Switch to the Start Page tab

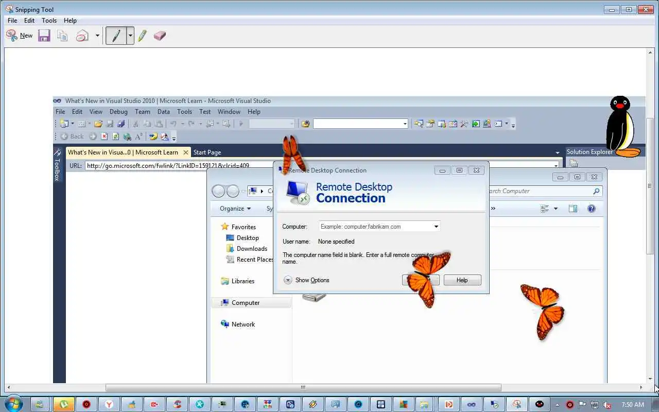[207, 152]
